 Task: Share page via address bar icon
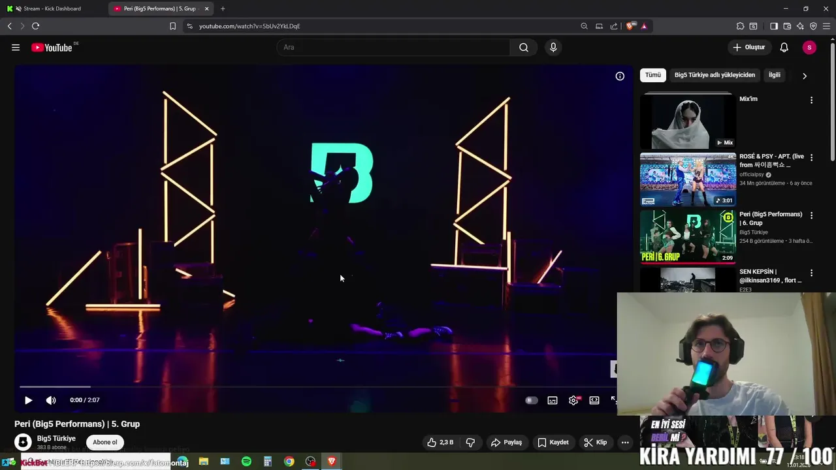click(x=614, y=26)
